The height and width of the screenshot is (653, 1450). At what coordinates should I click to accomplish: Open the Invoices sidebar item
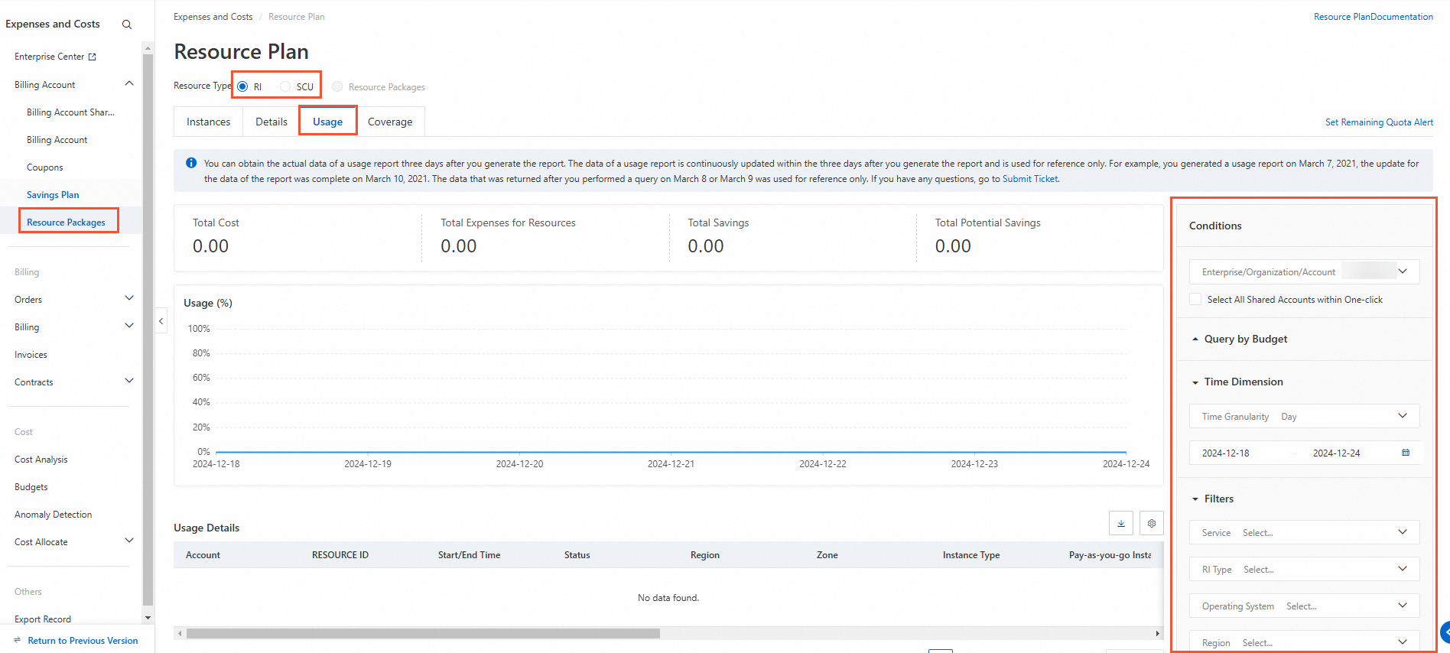[x=31, y=355]
